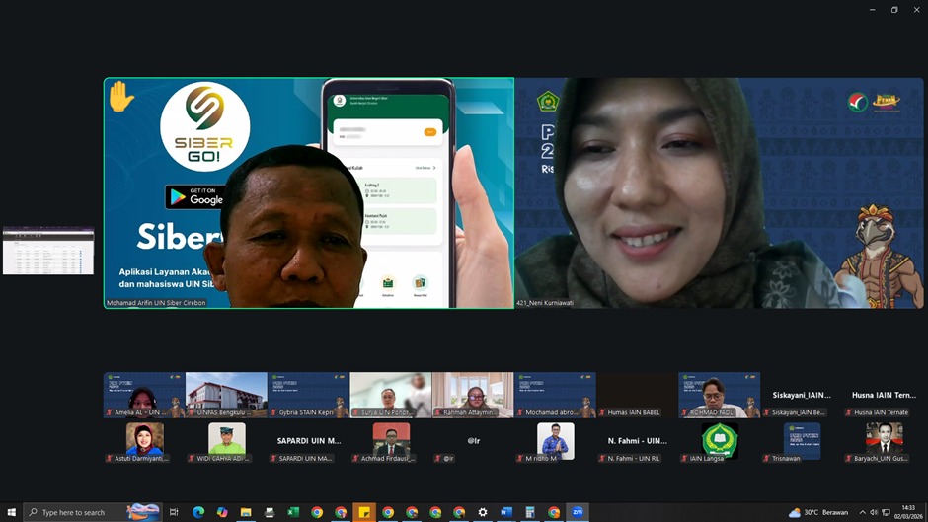Open File Explorer in the taskbar
This screenshot has height=522, width=928.
(x=246, y=512)
